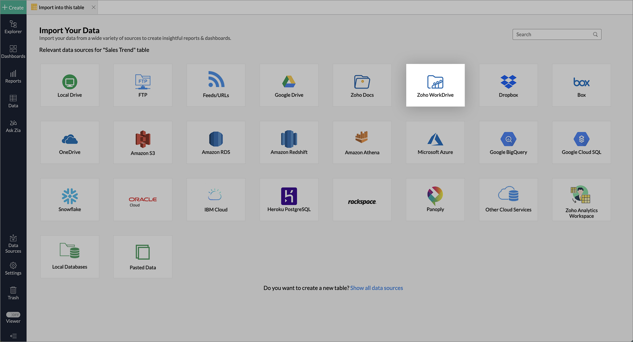
Task: Select Snowflake as data source
Action: tap(70, 199)
